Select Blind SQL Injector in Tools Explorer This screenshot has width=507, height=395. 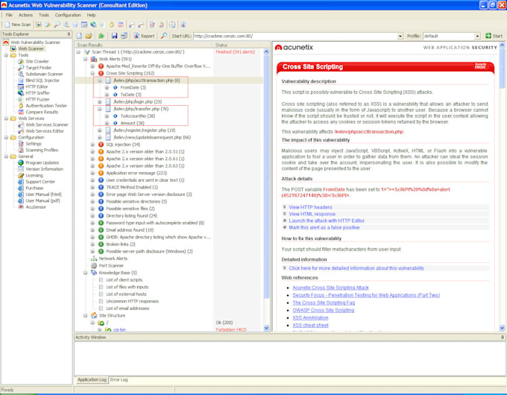(x=42, y=80)
